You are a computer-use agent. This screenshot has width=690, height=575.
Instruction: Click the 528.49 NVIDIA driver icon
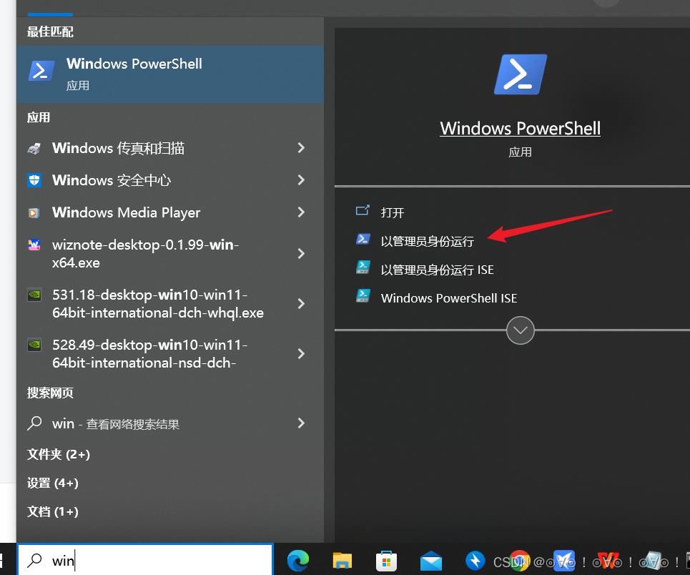(x=34, y=345)
